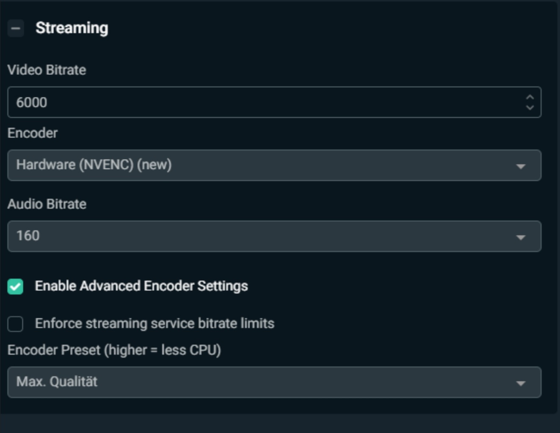Click the Encoder Preset (higher = less CPU) label
Viewport: 560px width, 433px height.
point(114,350)
